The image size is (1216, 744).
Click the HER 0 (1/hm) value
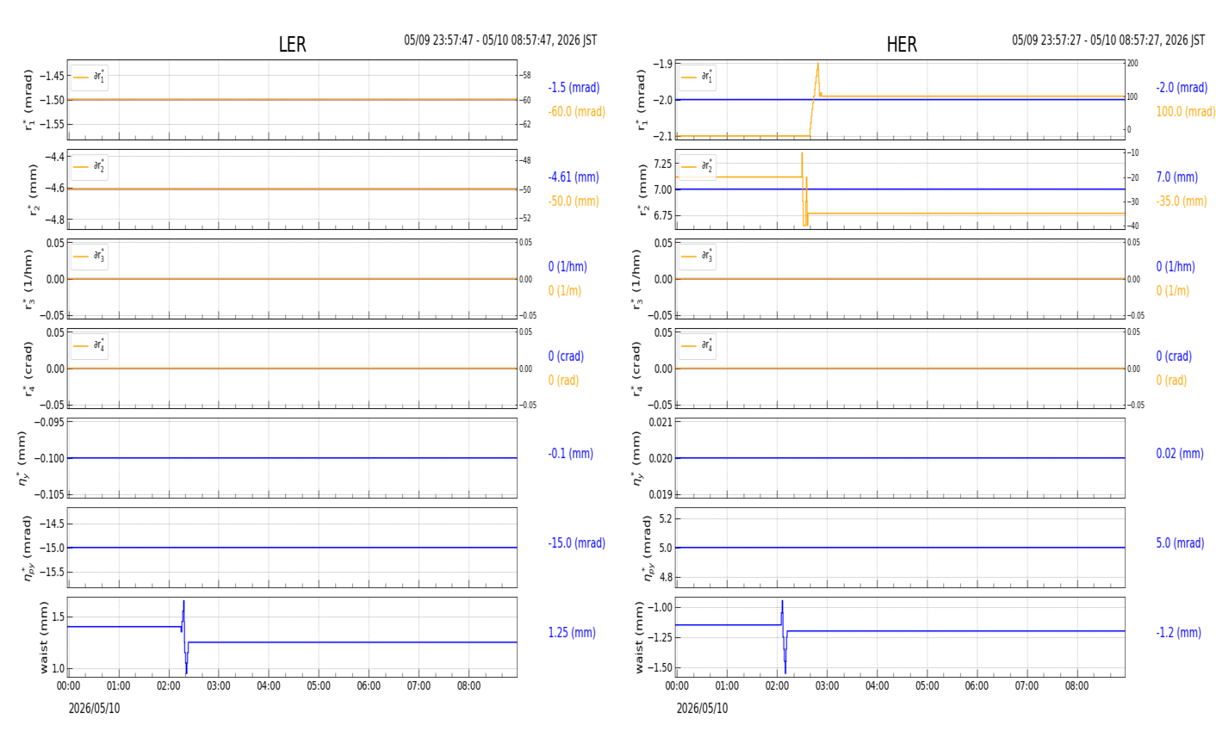(x=1176, y=267)
